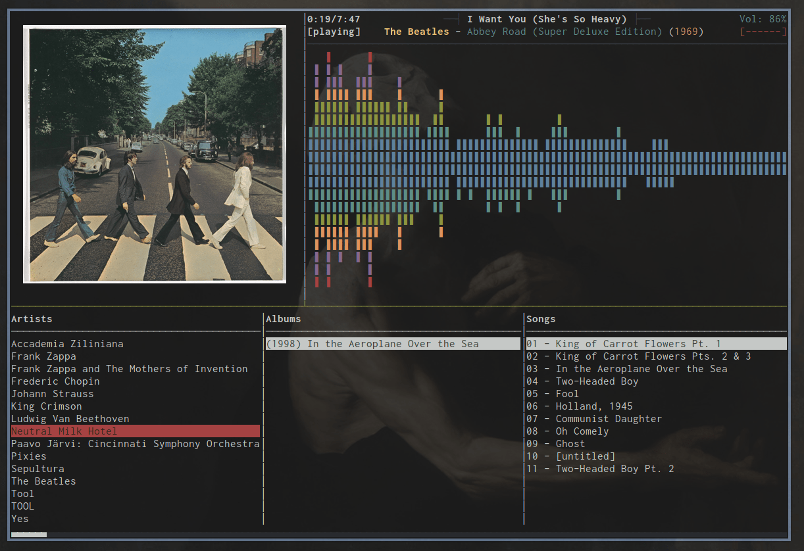
Task: Click the Vol: 86% volume indicator
Action: tap(763, 19)
